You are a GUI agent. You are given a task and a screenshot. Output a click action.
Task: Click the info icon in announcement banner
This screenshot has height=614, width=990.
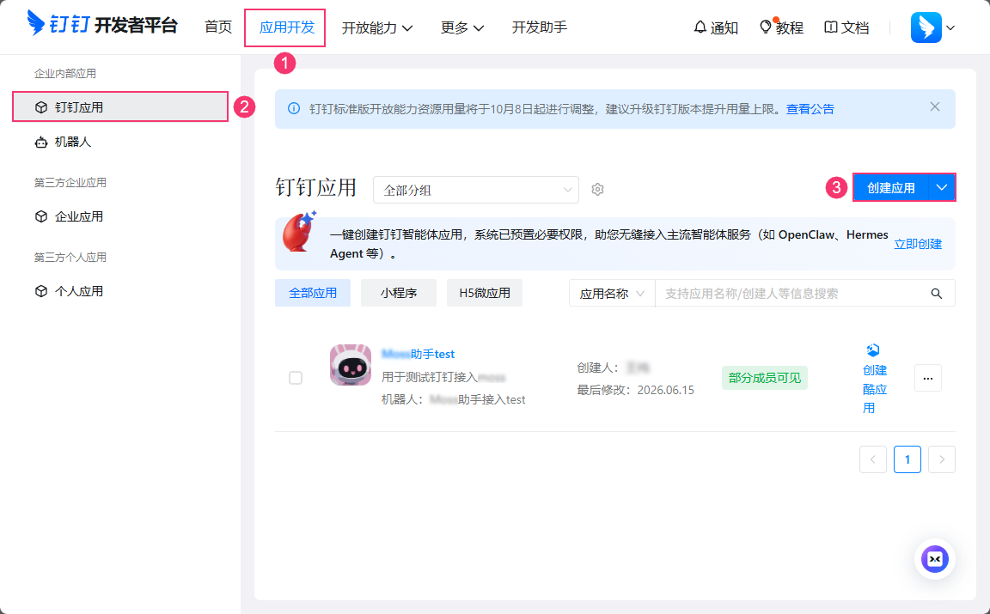coord(294,108)
